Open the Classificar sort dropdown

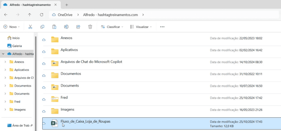[112, 27]
